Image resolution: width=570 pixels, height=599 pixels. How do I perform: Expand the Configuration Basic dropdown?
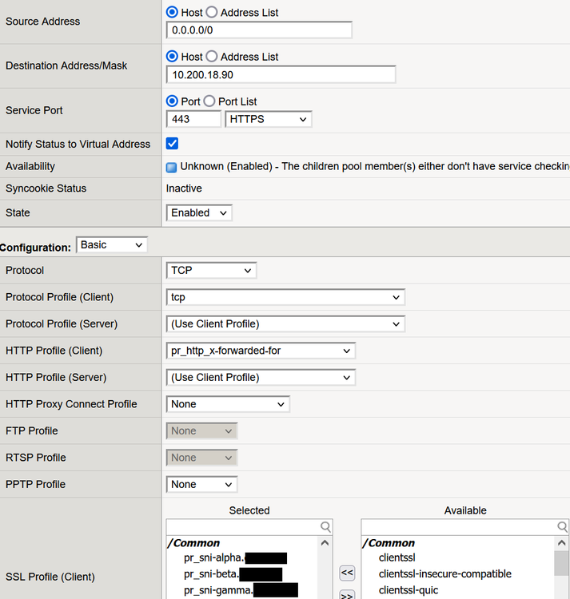112,244
